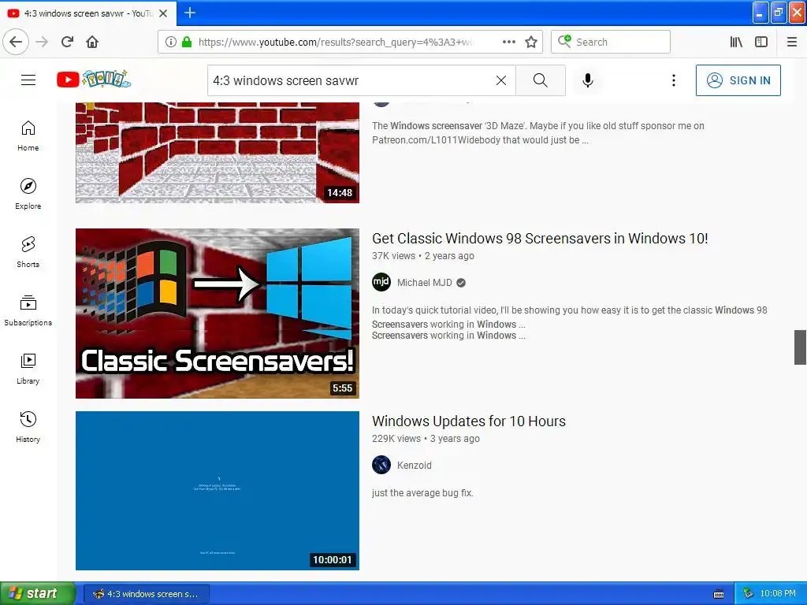Image resolution: width=807 pixels, height=605 pixels.
Task: Open the Firefox library icon
Action: pos(736,42)
